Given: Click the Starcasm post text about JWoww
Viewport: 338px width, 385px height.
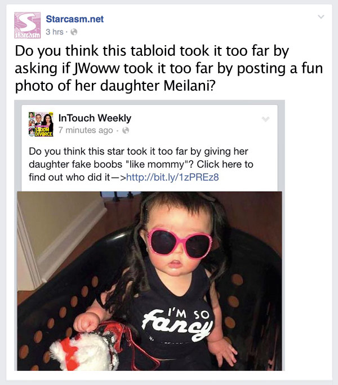Looking at the screenshot, I should coord(169,68).
